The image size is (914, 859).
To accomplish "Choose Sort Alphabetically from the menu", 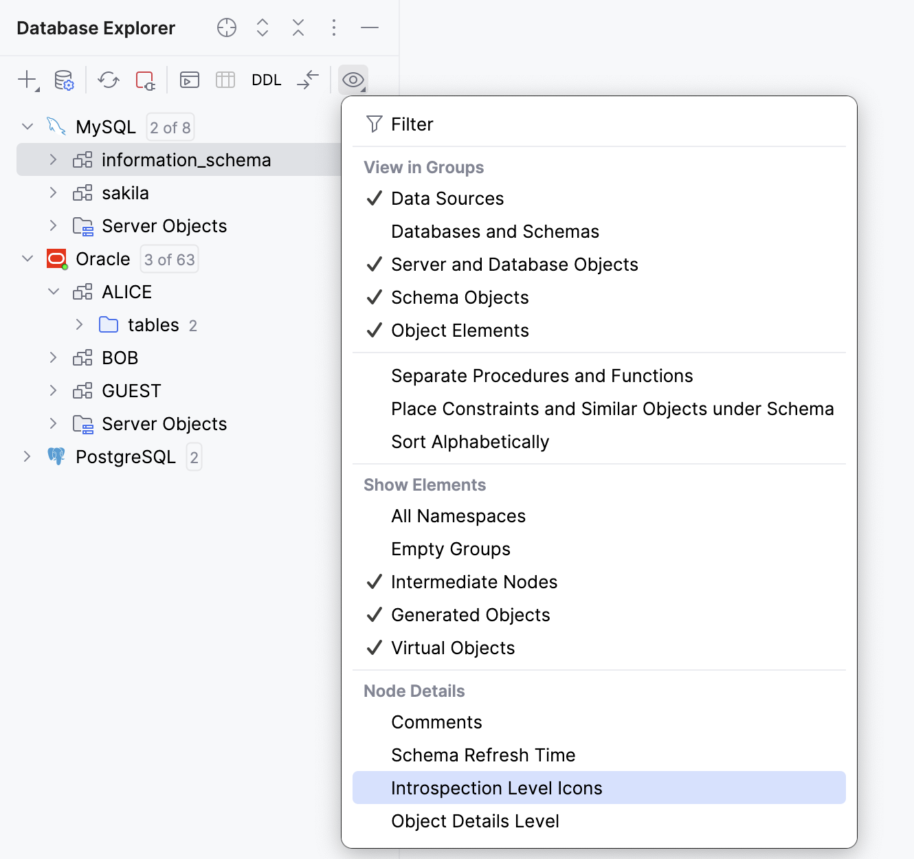I will 470,442.
